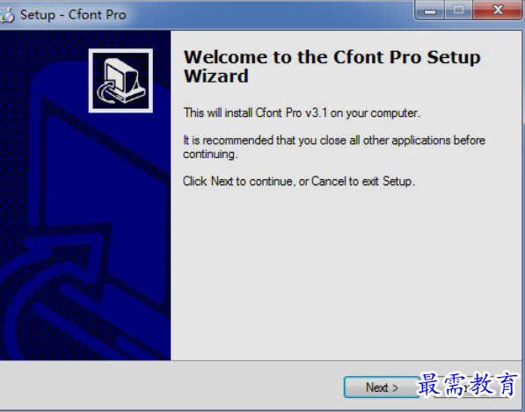Click the blue Chinese watermark text
This screenshot has height=412, width=525.
(468, 385)
